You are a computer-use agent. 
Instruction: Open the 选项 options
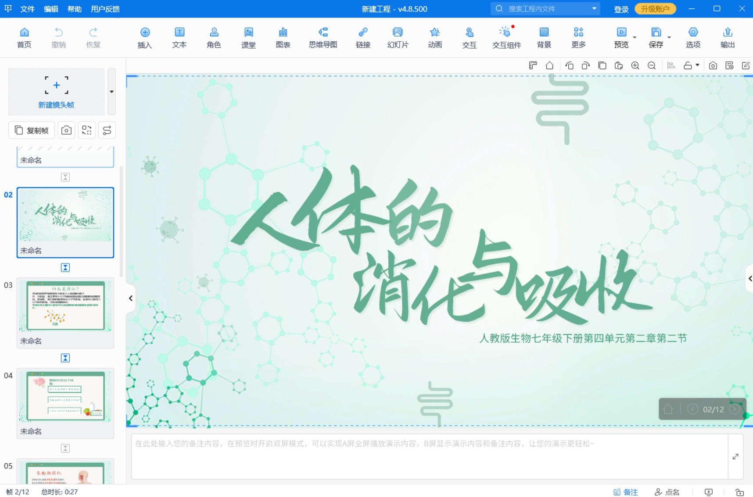pos(693,38)
